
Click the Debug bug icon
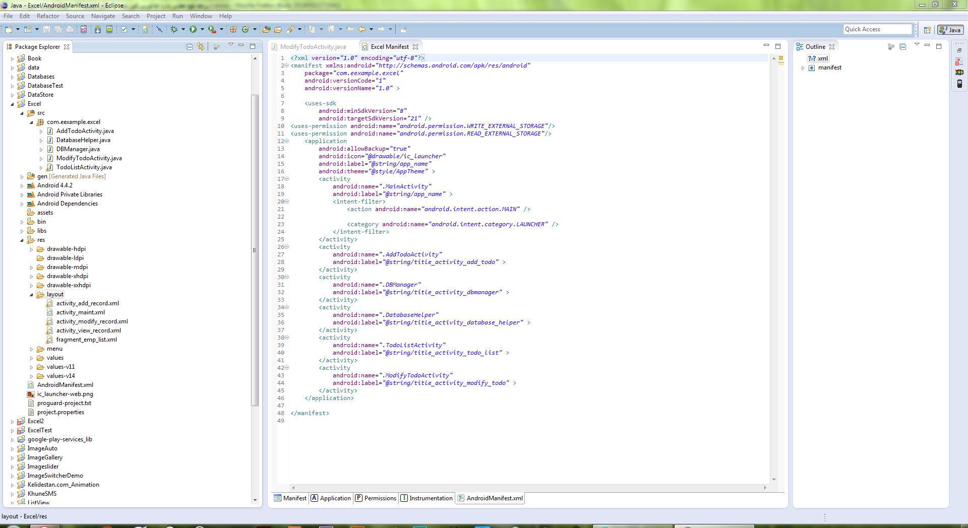point(174,29)
